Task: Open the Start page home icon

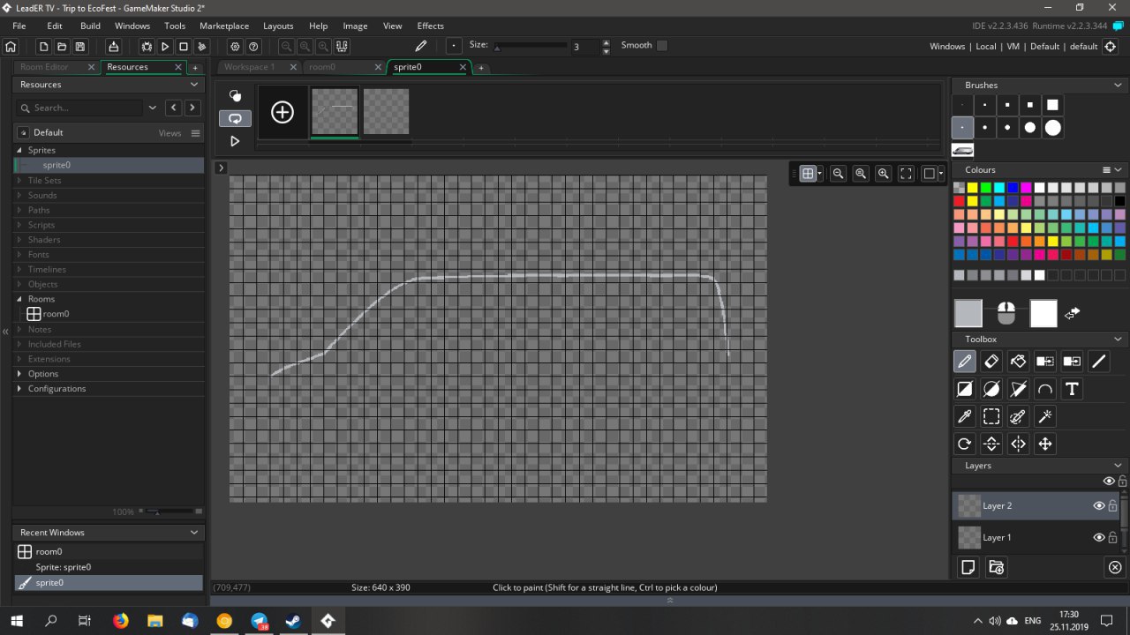Action: coord(11,47)
